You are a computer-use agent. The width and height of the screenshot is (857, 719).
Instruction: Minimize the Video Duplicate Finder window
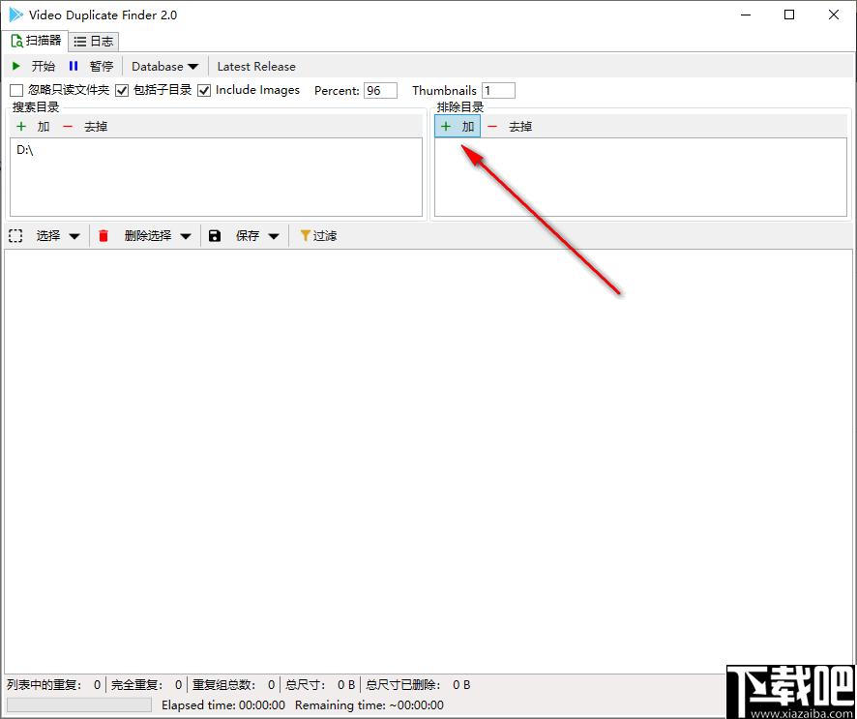(x=746, y=15)
